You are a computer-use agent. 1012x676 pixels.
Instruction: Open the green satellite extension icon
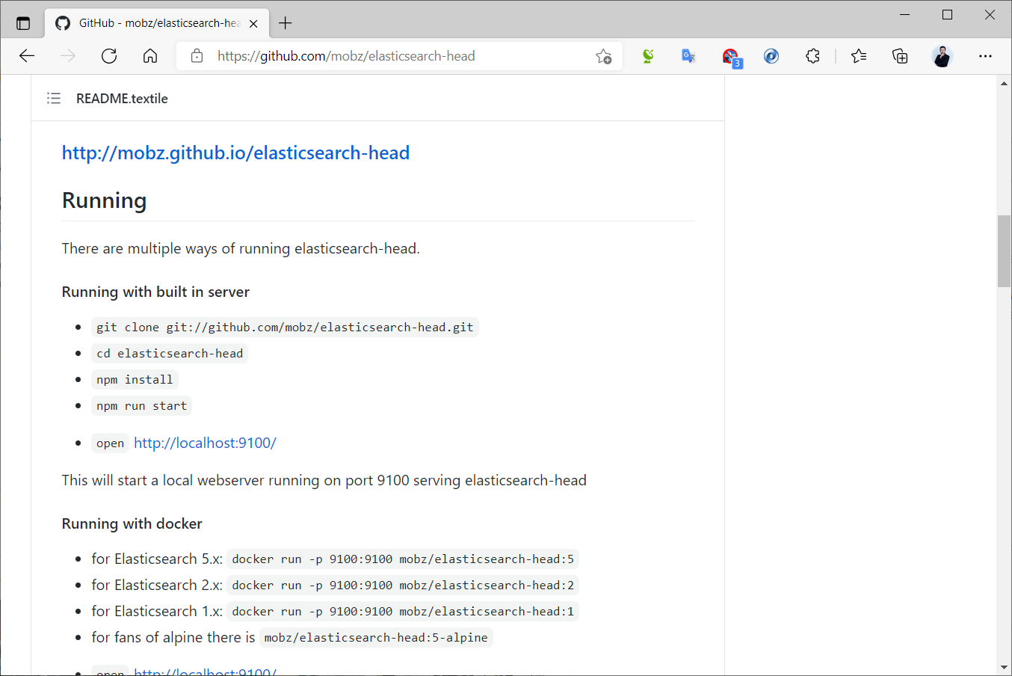click(x=648, y=56)
